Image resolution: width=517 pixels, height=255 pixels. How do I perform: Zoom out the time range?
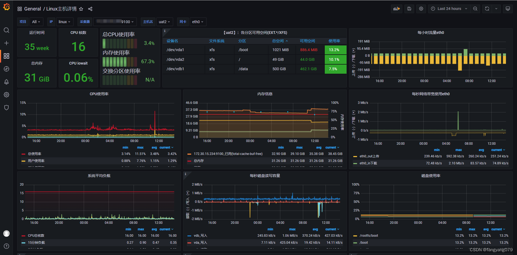coord(475,9)
